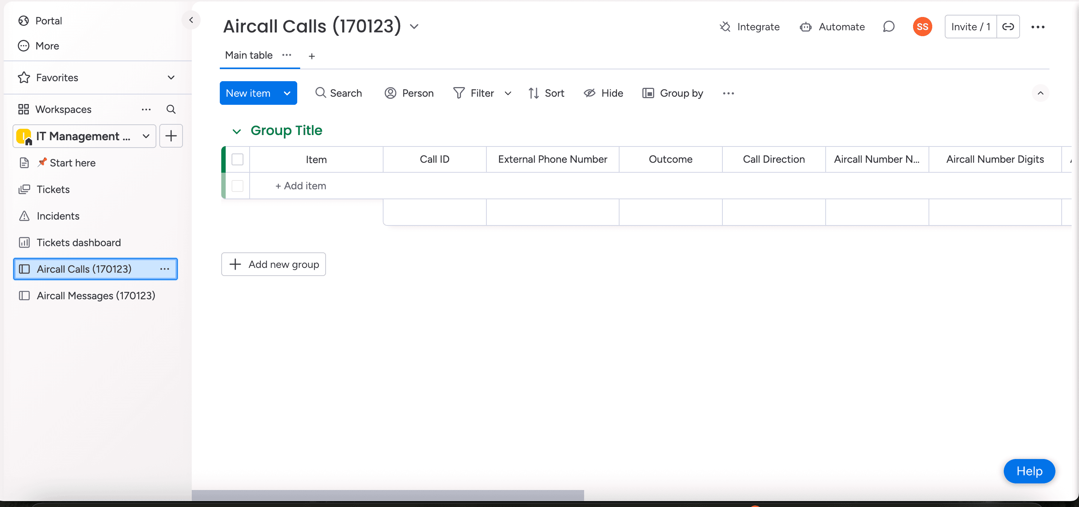Open Integrate plug icon option
The image size is (1079, 507).
[x=749, y=27]
